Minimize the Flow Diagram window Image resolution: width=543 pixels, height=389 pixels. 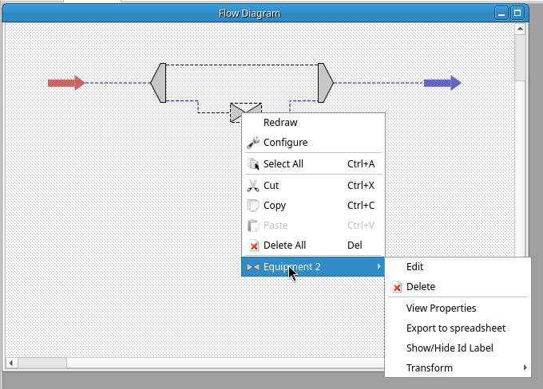pyautogui.click(x=501, y=13)
